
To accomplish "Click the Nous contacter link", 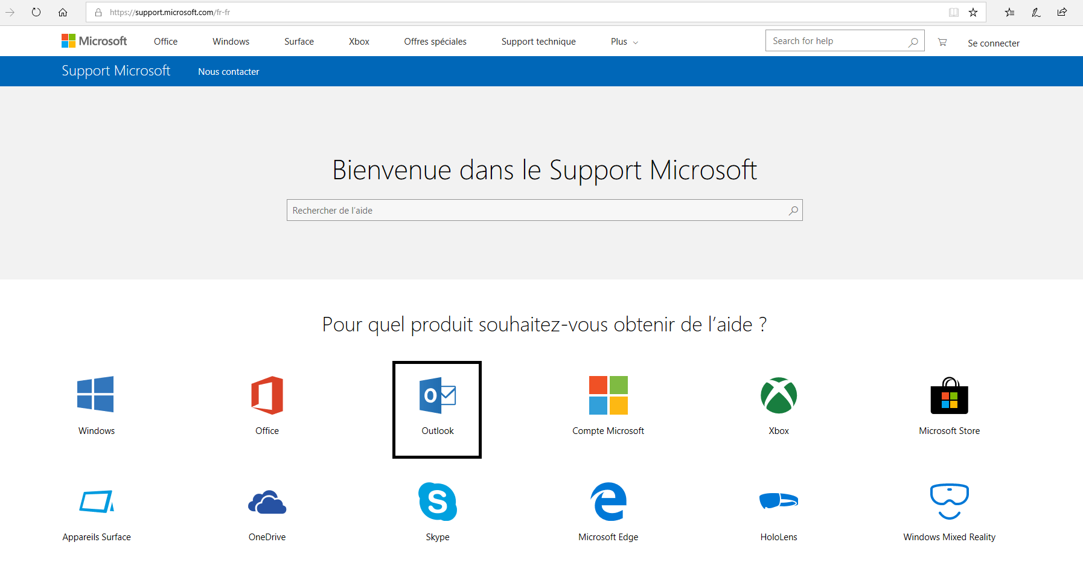I will point(229,72).
